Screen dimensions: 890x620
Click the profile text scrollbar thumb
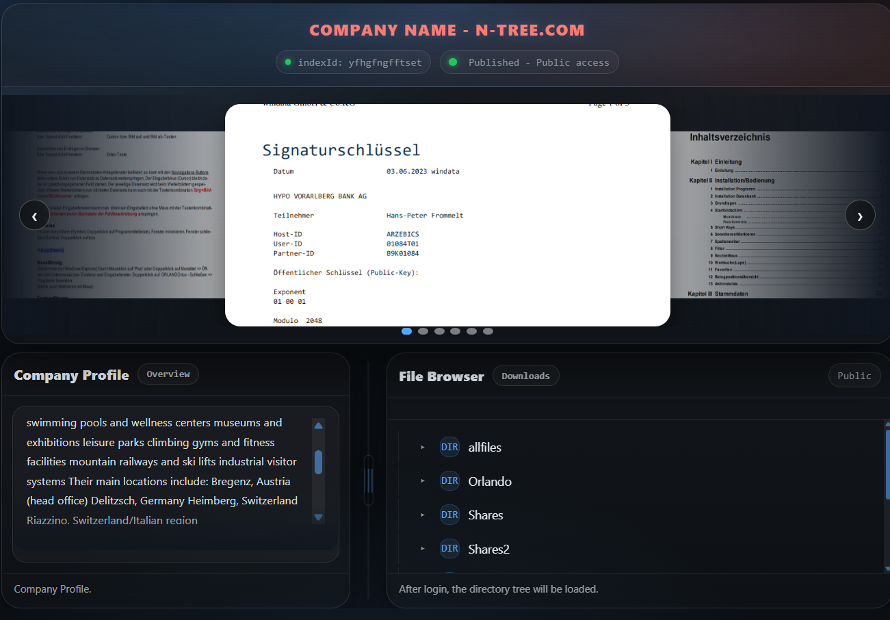pos(318,462)
